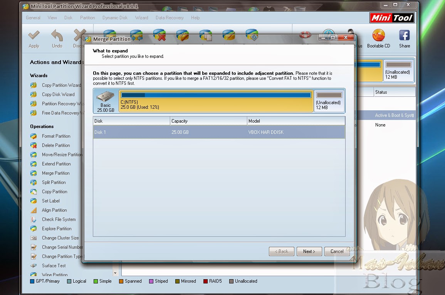Click Cancel in Merge Partition dialog
The image size is (445, 295).
pyautogui.click(x=337, y=251)
